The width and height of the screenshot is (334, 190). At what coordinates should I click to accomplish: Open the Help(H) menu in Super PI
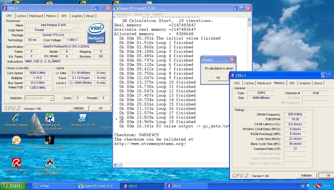click(x=158, y=14)
